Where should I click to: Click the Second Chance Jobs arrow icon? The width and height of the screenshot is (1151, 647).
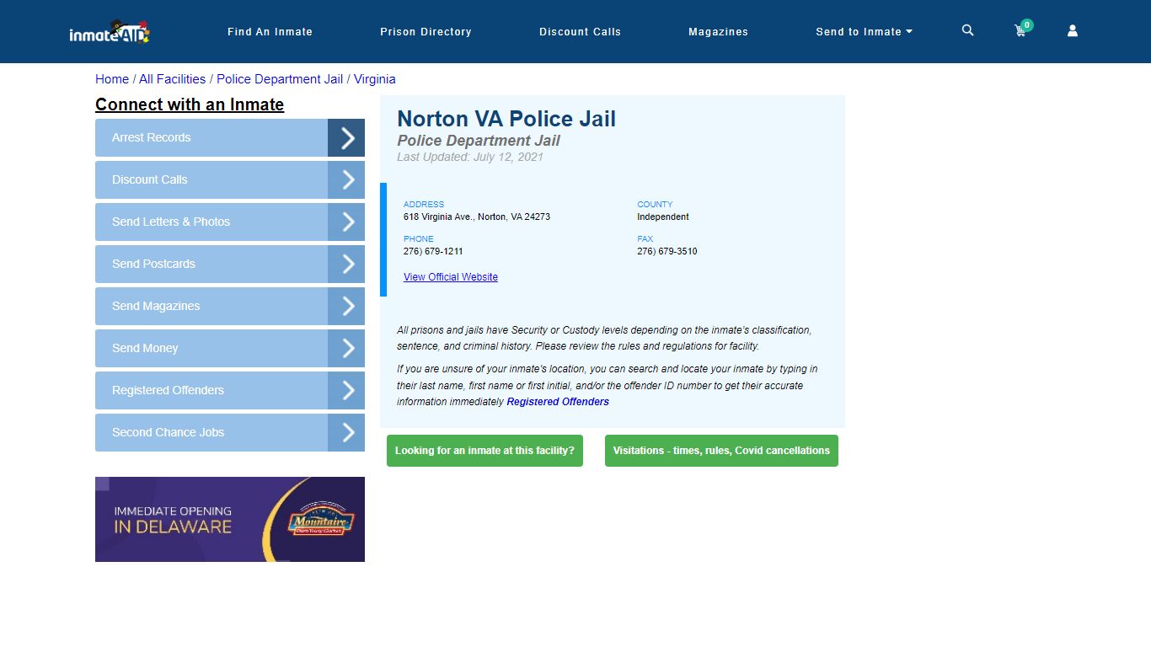[346, 432]
